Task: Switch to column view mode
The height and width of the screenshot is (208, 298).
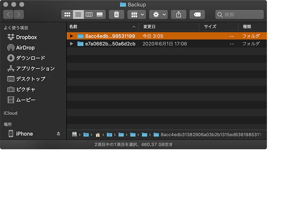Action: [89, 14]
